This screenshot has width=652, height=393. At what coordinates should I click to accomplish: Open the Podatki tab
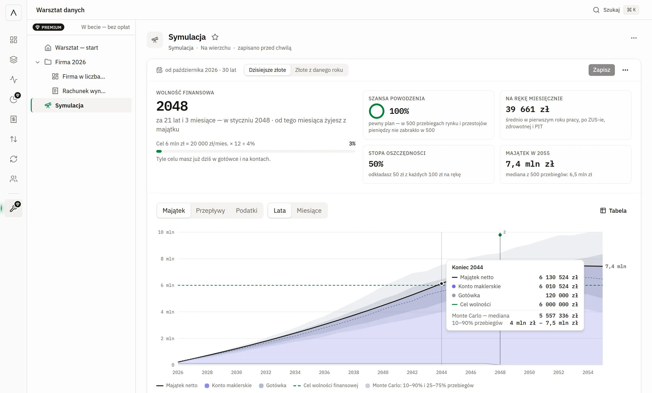(x=246, y=211)
